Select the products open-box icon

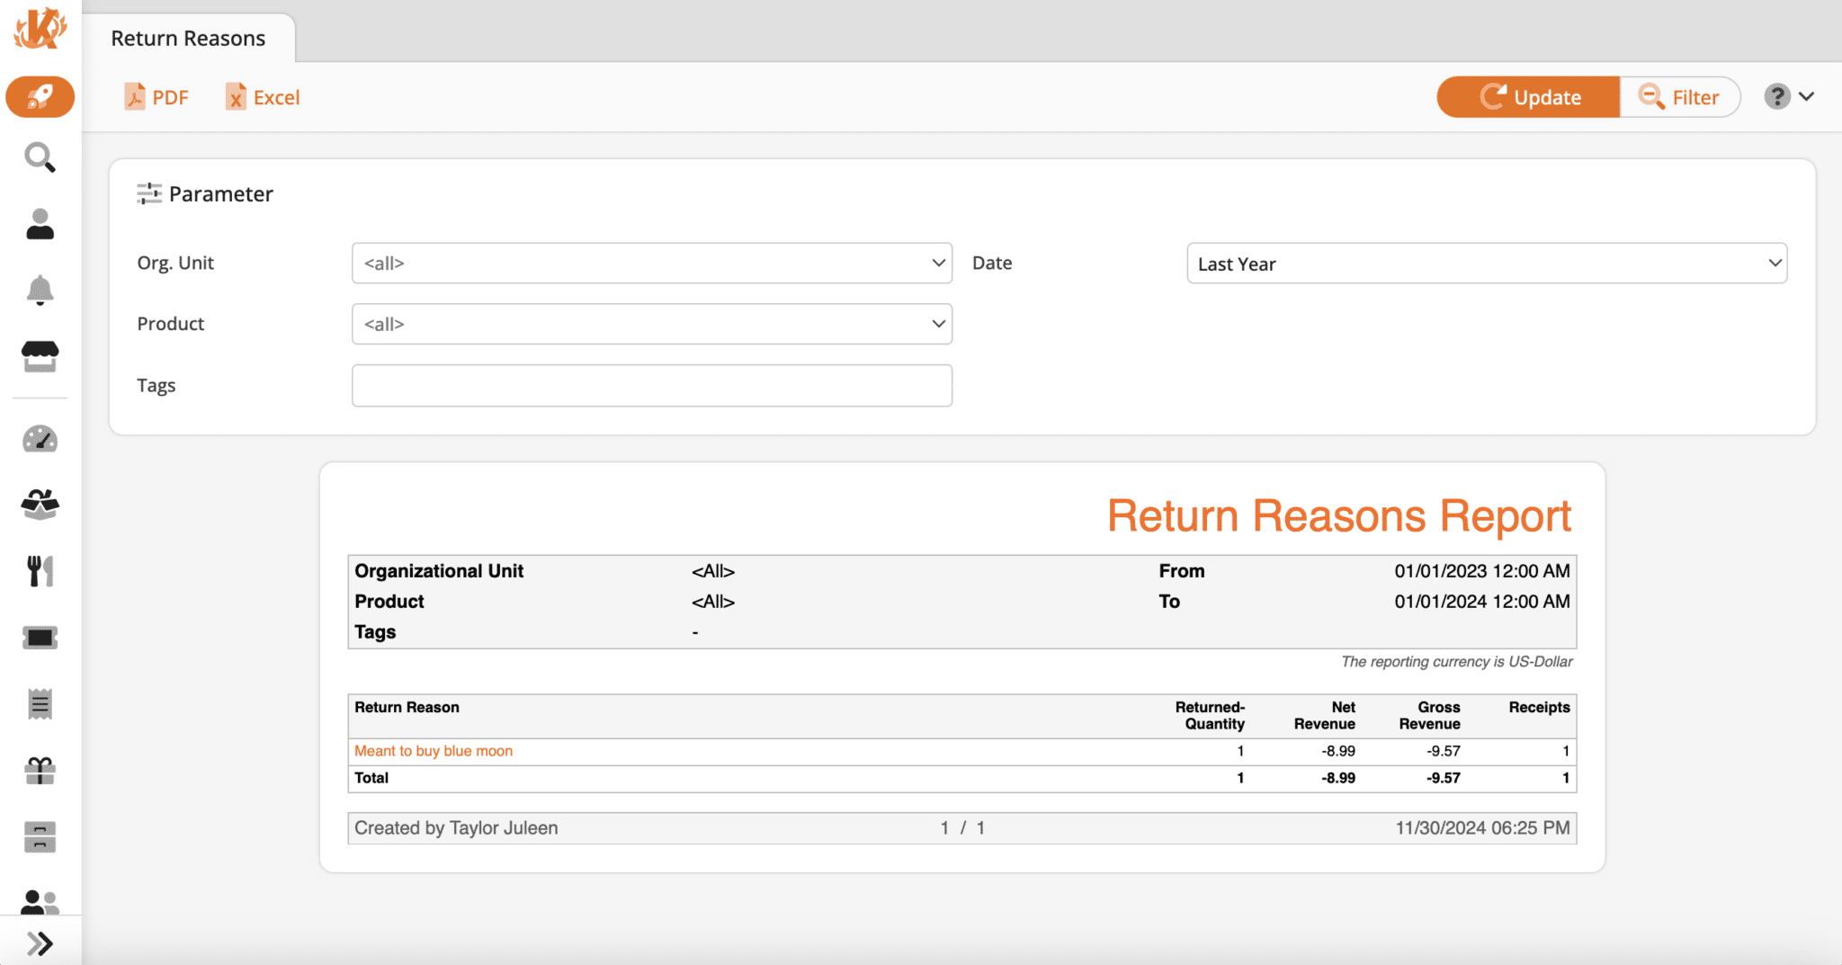[x=40, y=505]
